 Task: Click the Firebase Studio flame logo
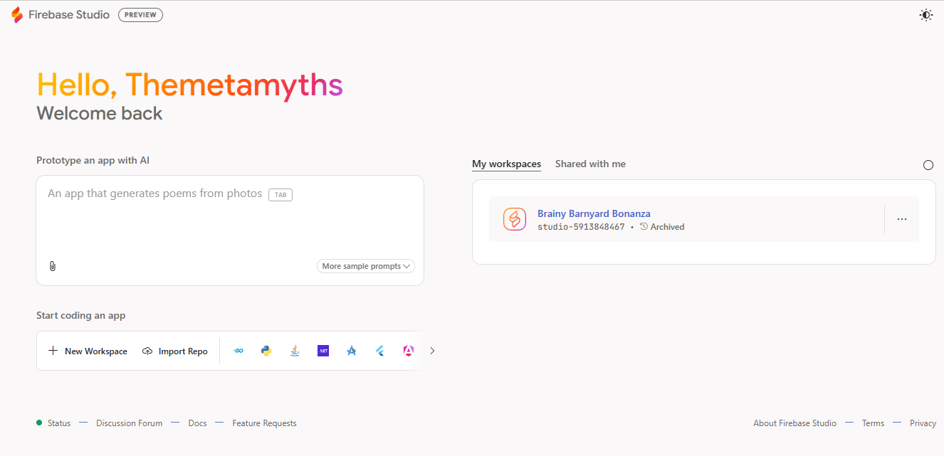pos(17,15)
